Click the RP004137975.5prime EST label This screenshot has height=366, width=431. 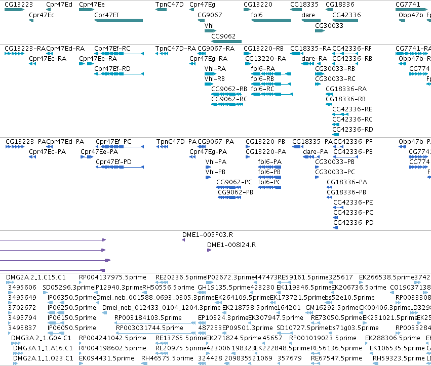(x=113, y=277)
